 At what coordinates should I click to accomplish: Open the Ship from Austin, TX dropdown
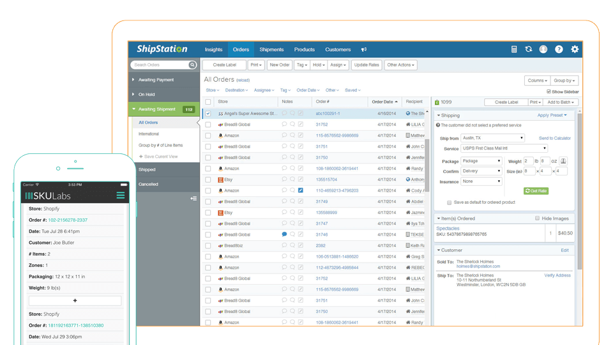(x=492, y=138)
